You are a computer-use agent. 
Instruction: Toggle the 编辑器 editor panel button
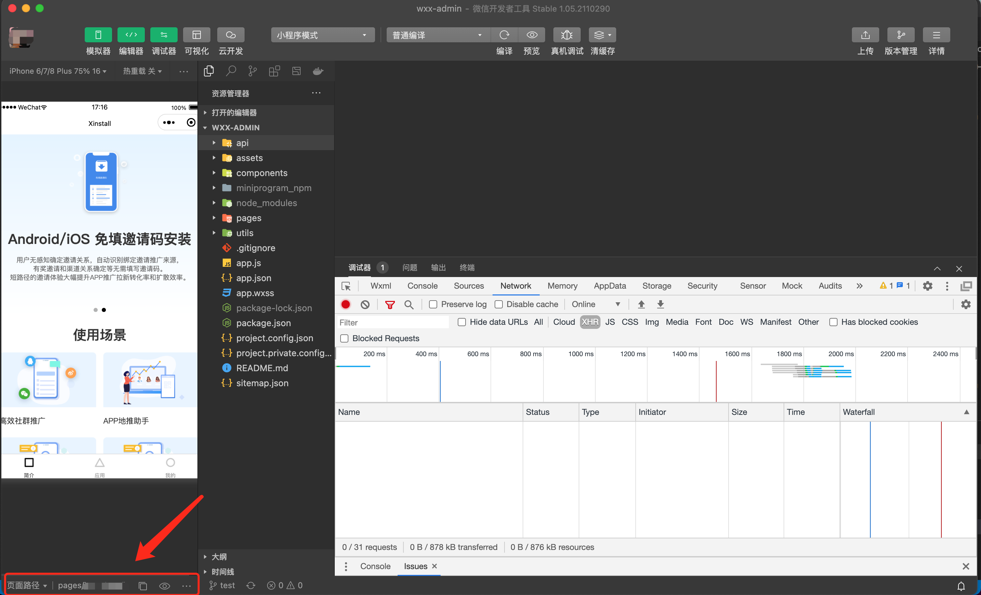[131, 35]
